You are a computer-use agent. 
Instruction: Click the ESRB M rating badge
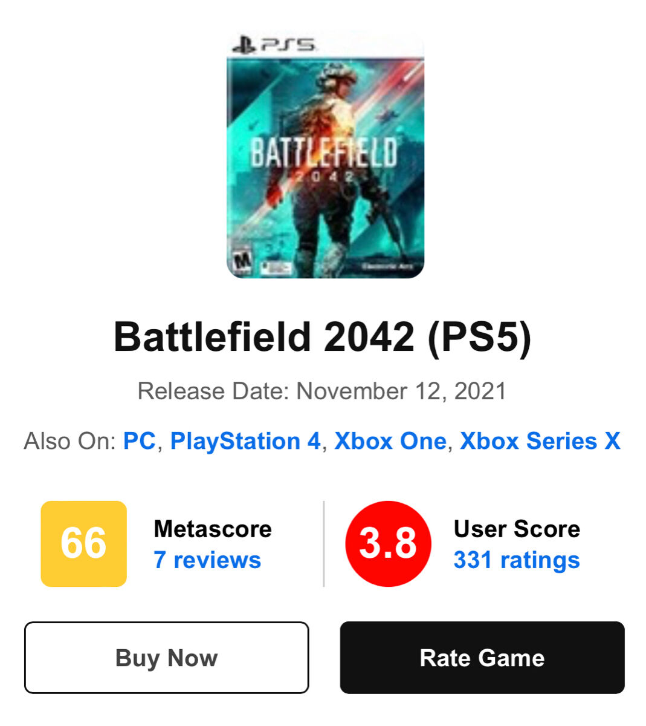pyautogui.click(x=243, y=261)
